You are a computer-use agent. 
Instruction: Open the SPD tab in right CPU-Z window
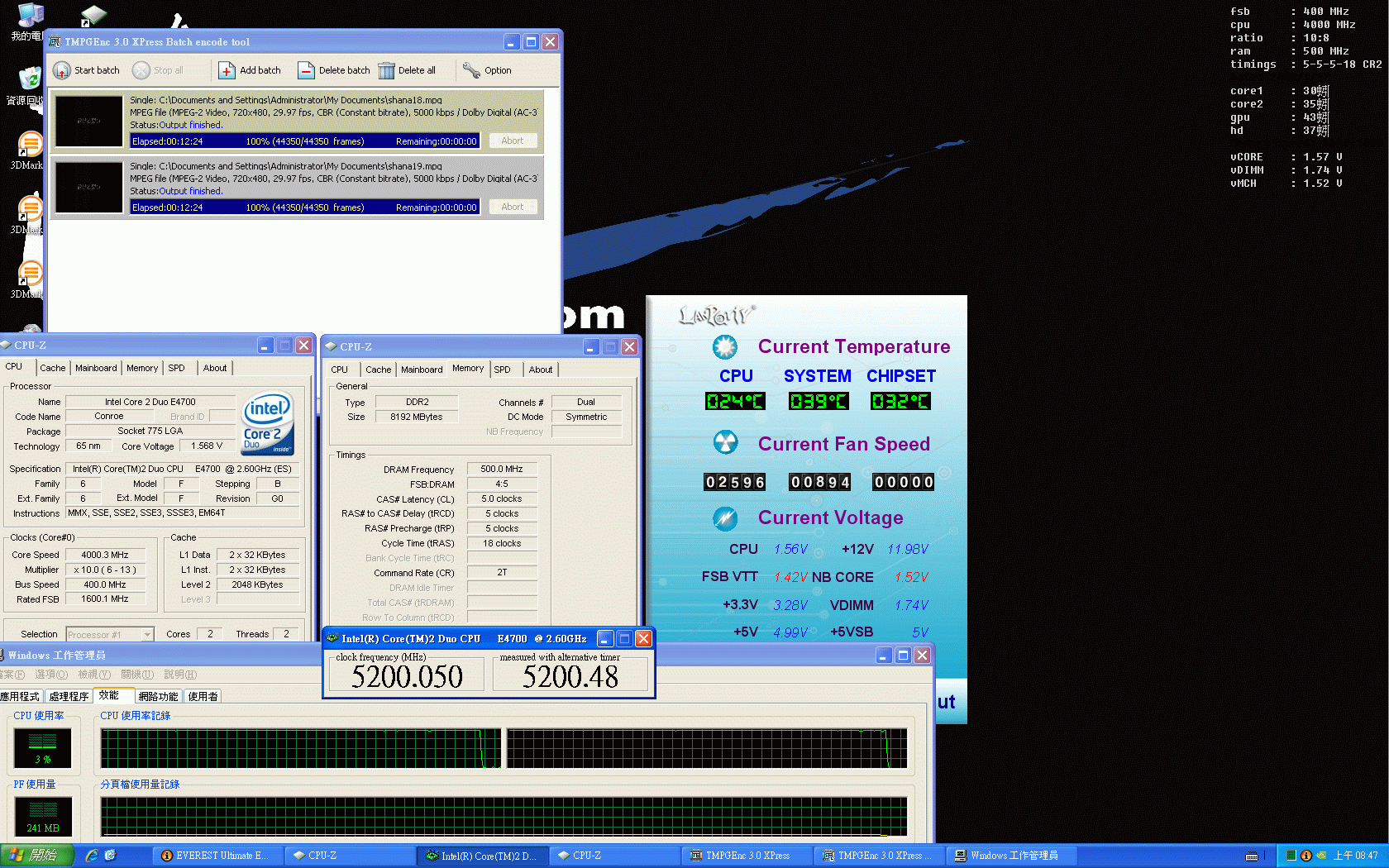tap(503, 370)
